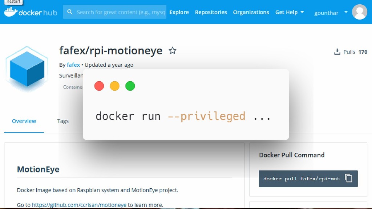Focus the Docker Hub search field
Viewport: 372px width, 209px height.
click(x=114, y=12)
